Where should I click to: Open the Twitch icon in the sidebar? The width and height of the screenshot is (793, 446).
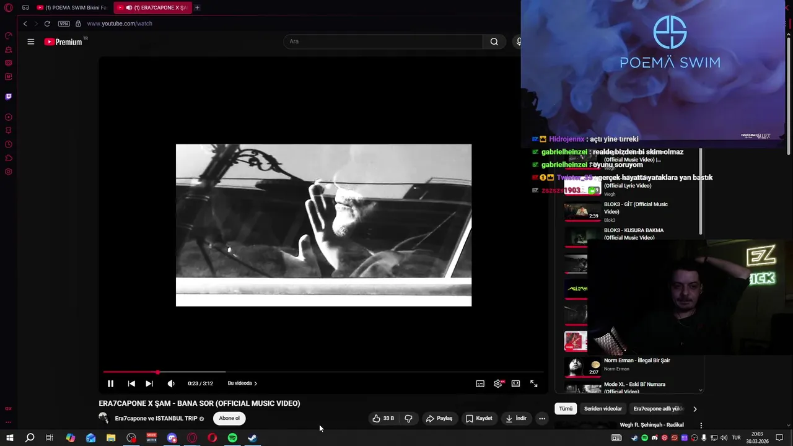tap(9, 97)
